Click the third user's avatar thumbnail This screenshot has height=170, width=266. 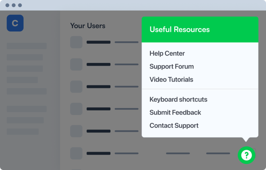click(76, 87)
